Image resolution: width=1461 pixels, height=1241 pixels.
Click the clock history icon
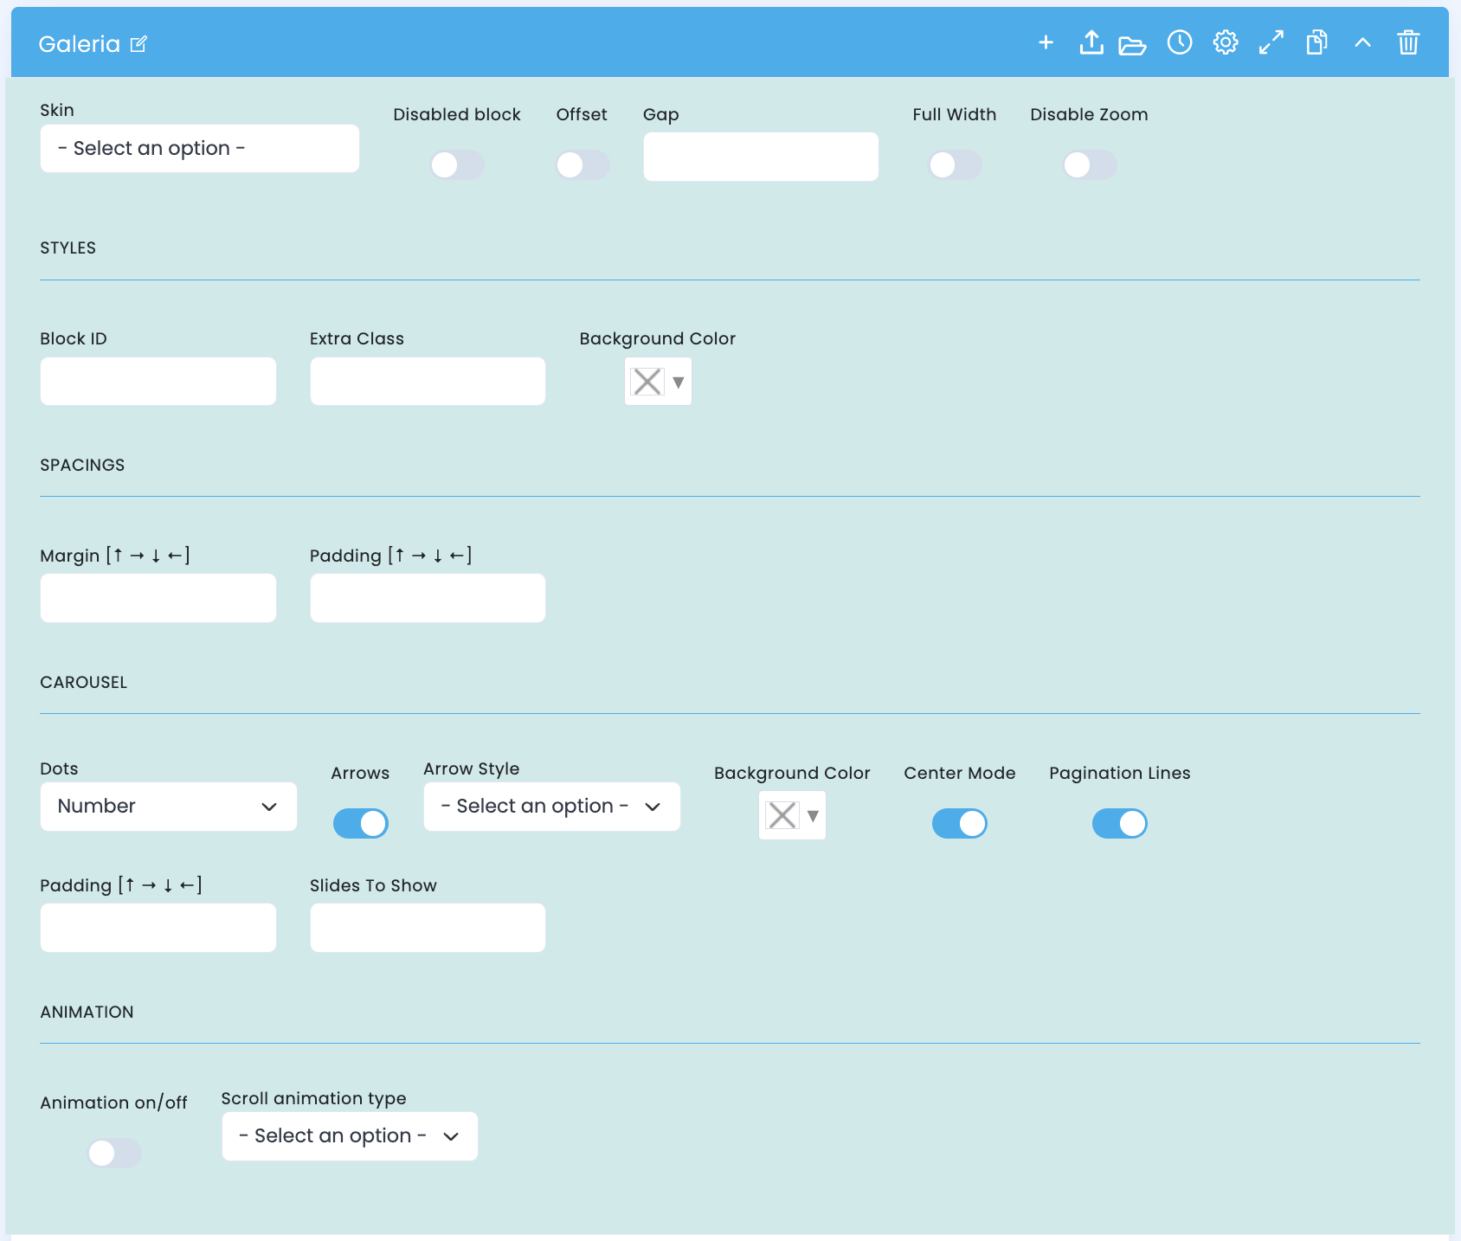click(1180, 42)
